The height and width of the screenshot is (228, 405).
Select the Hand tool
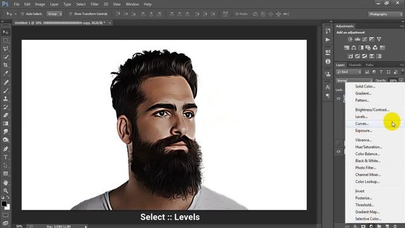pyautogui.click(x=6, y=182)
